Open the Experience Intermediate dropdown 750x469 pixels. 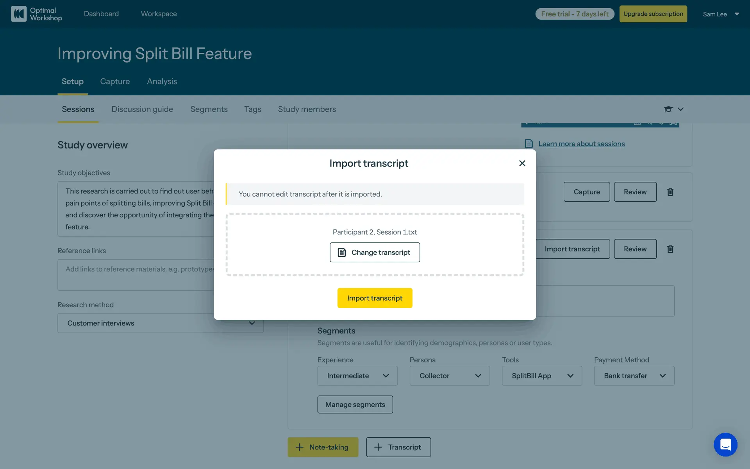point(357,376)
